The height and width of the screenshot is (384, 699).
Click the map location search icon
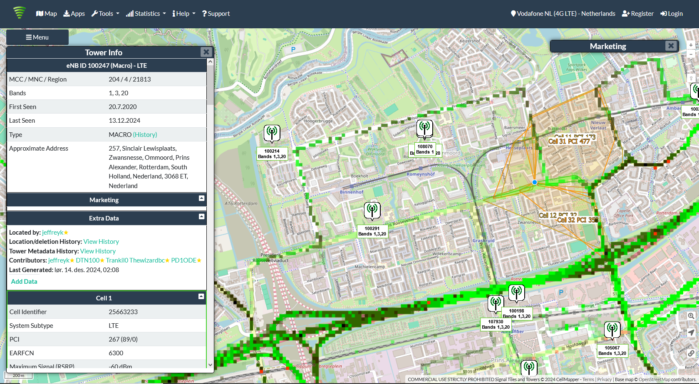tap(691, 316)
